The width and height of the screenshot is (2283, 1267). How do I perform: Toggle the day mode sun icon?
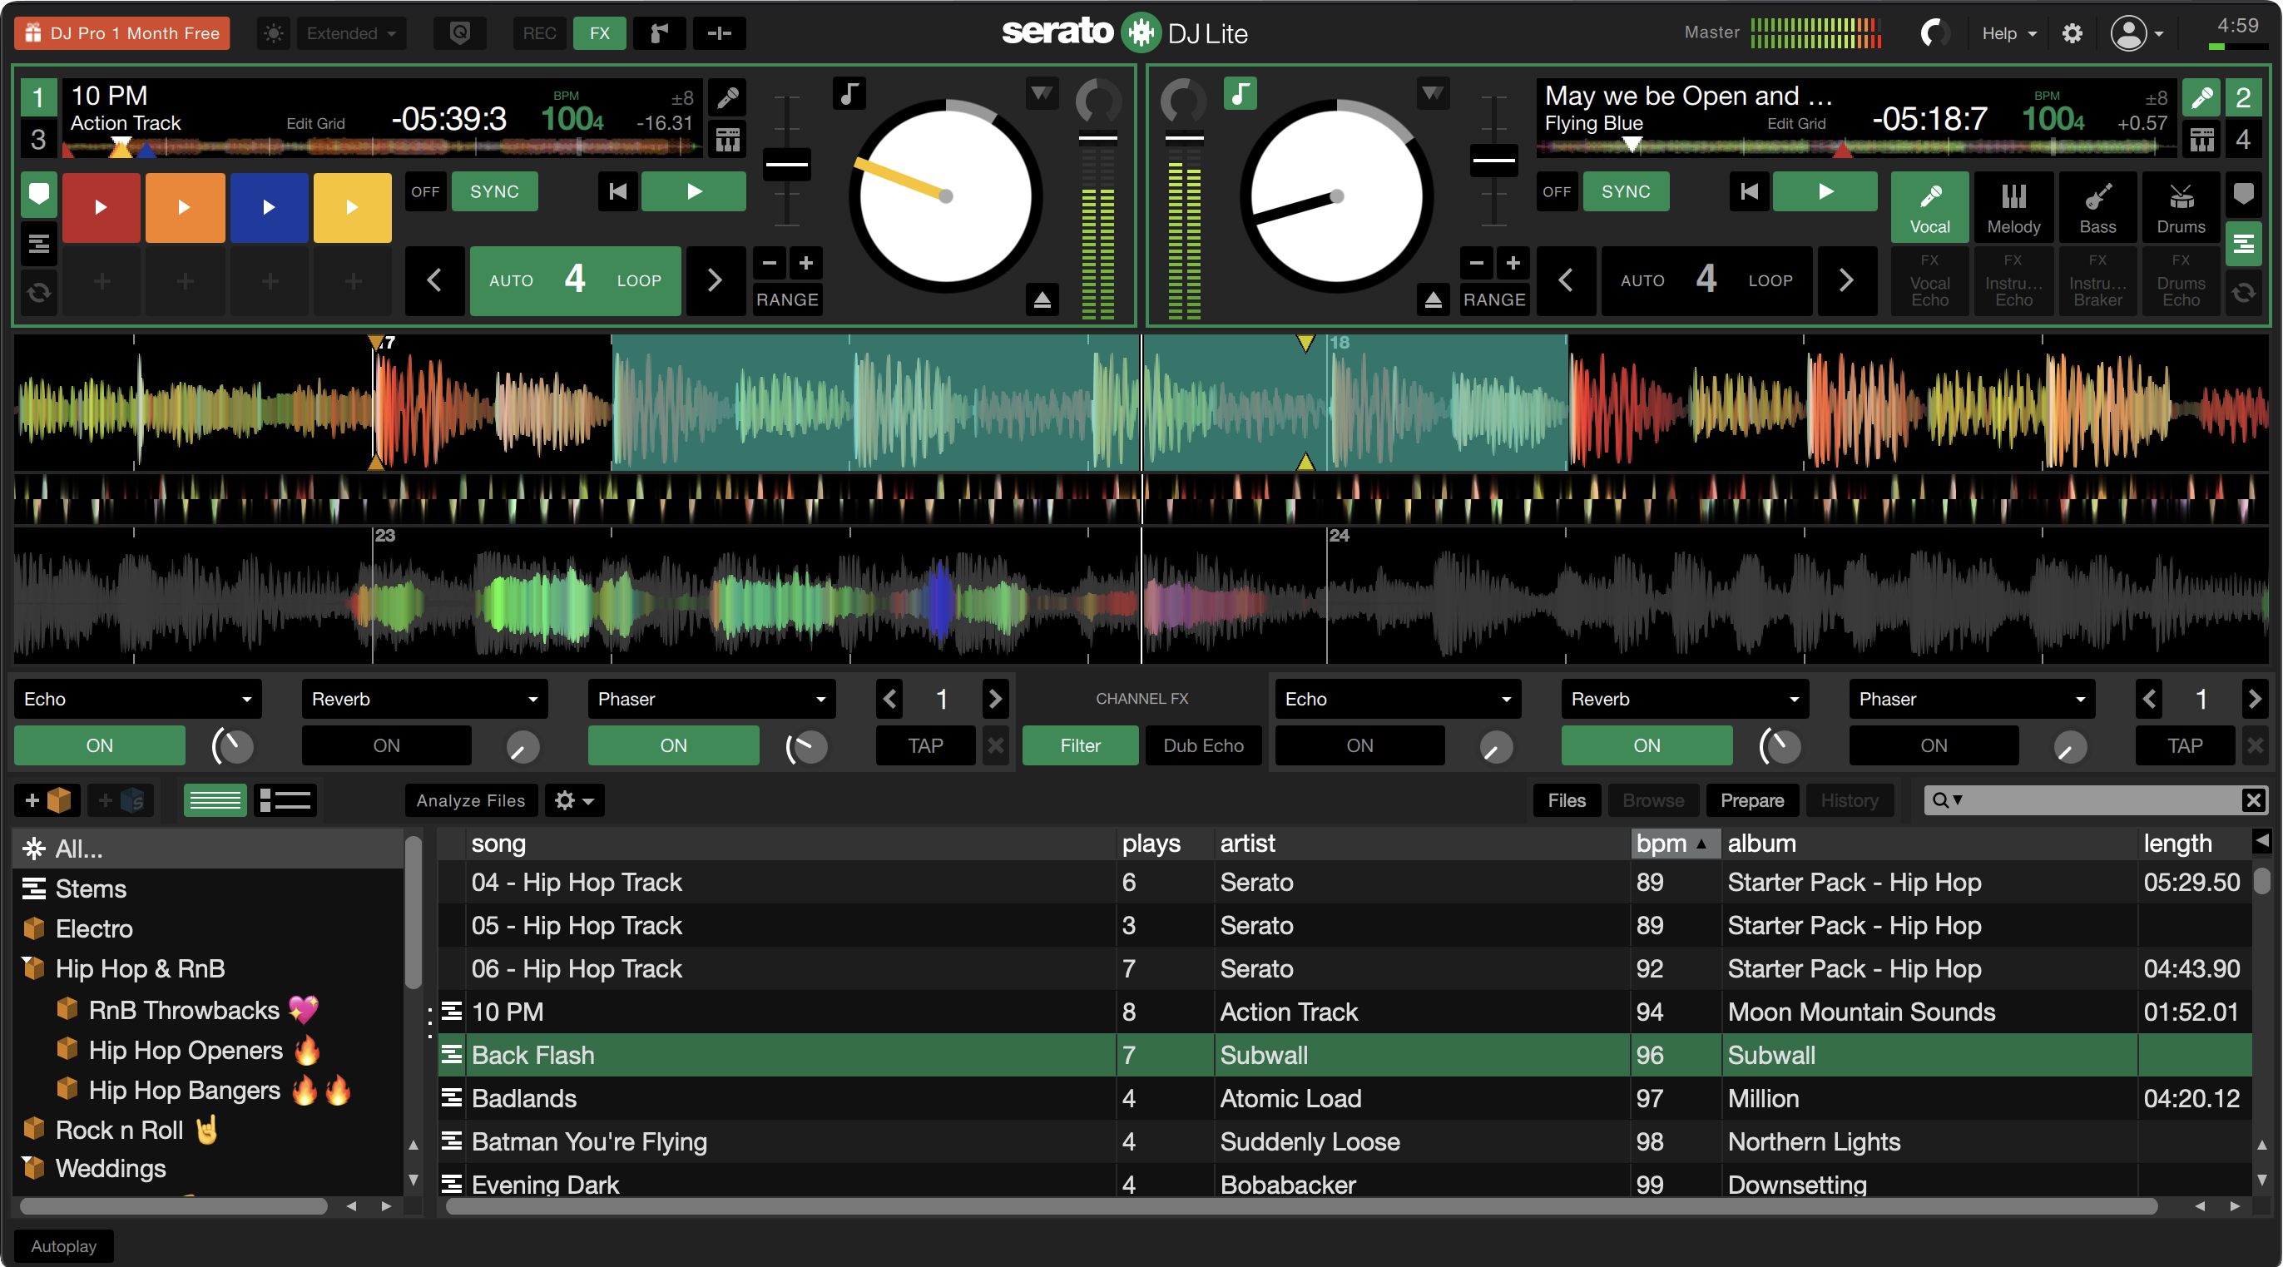274,33
